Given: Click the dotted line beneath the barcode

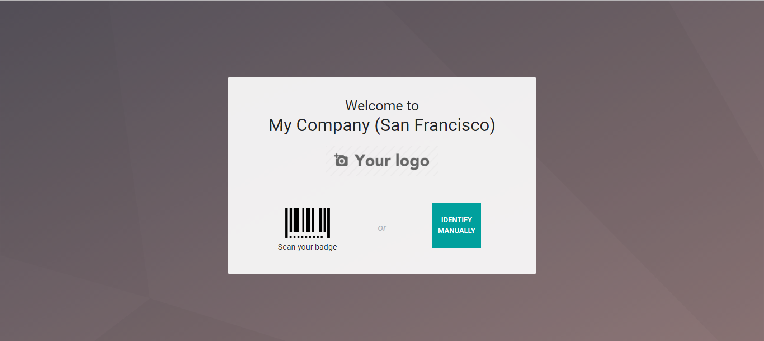Looking at the screenshot, I should (x=306, y=236).
